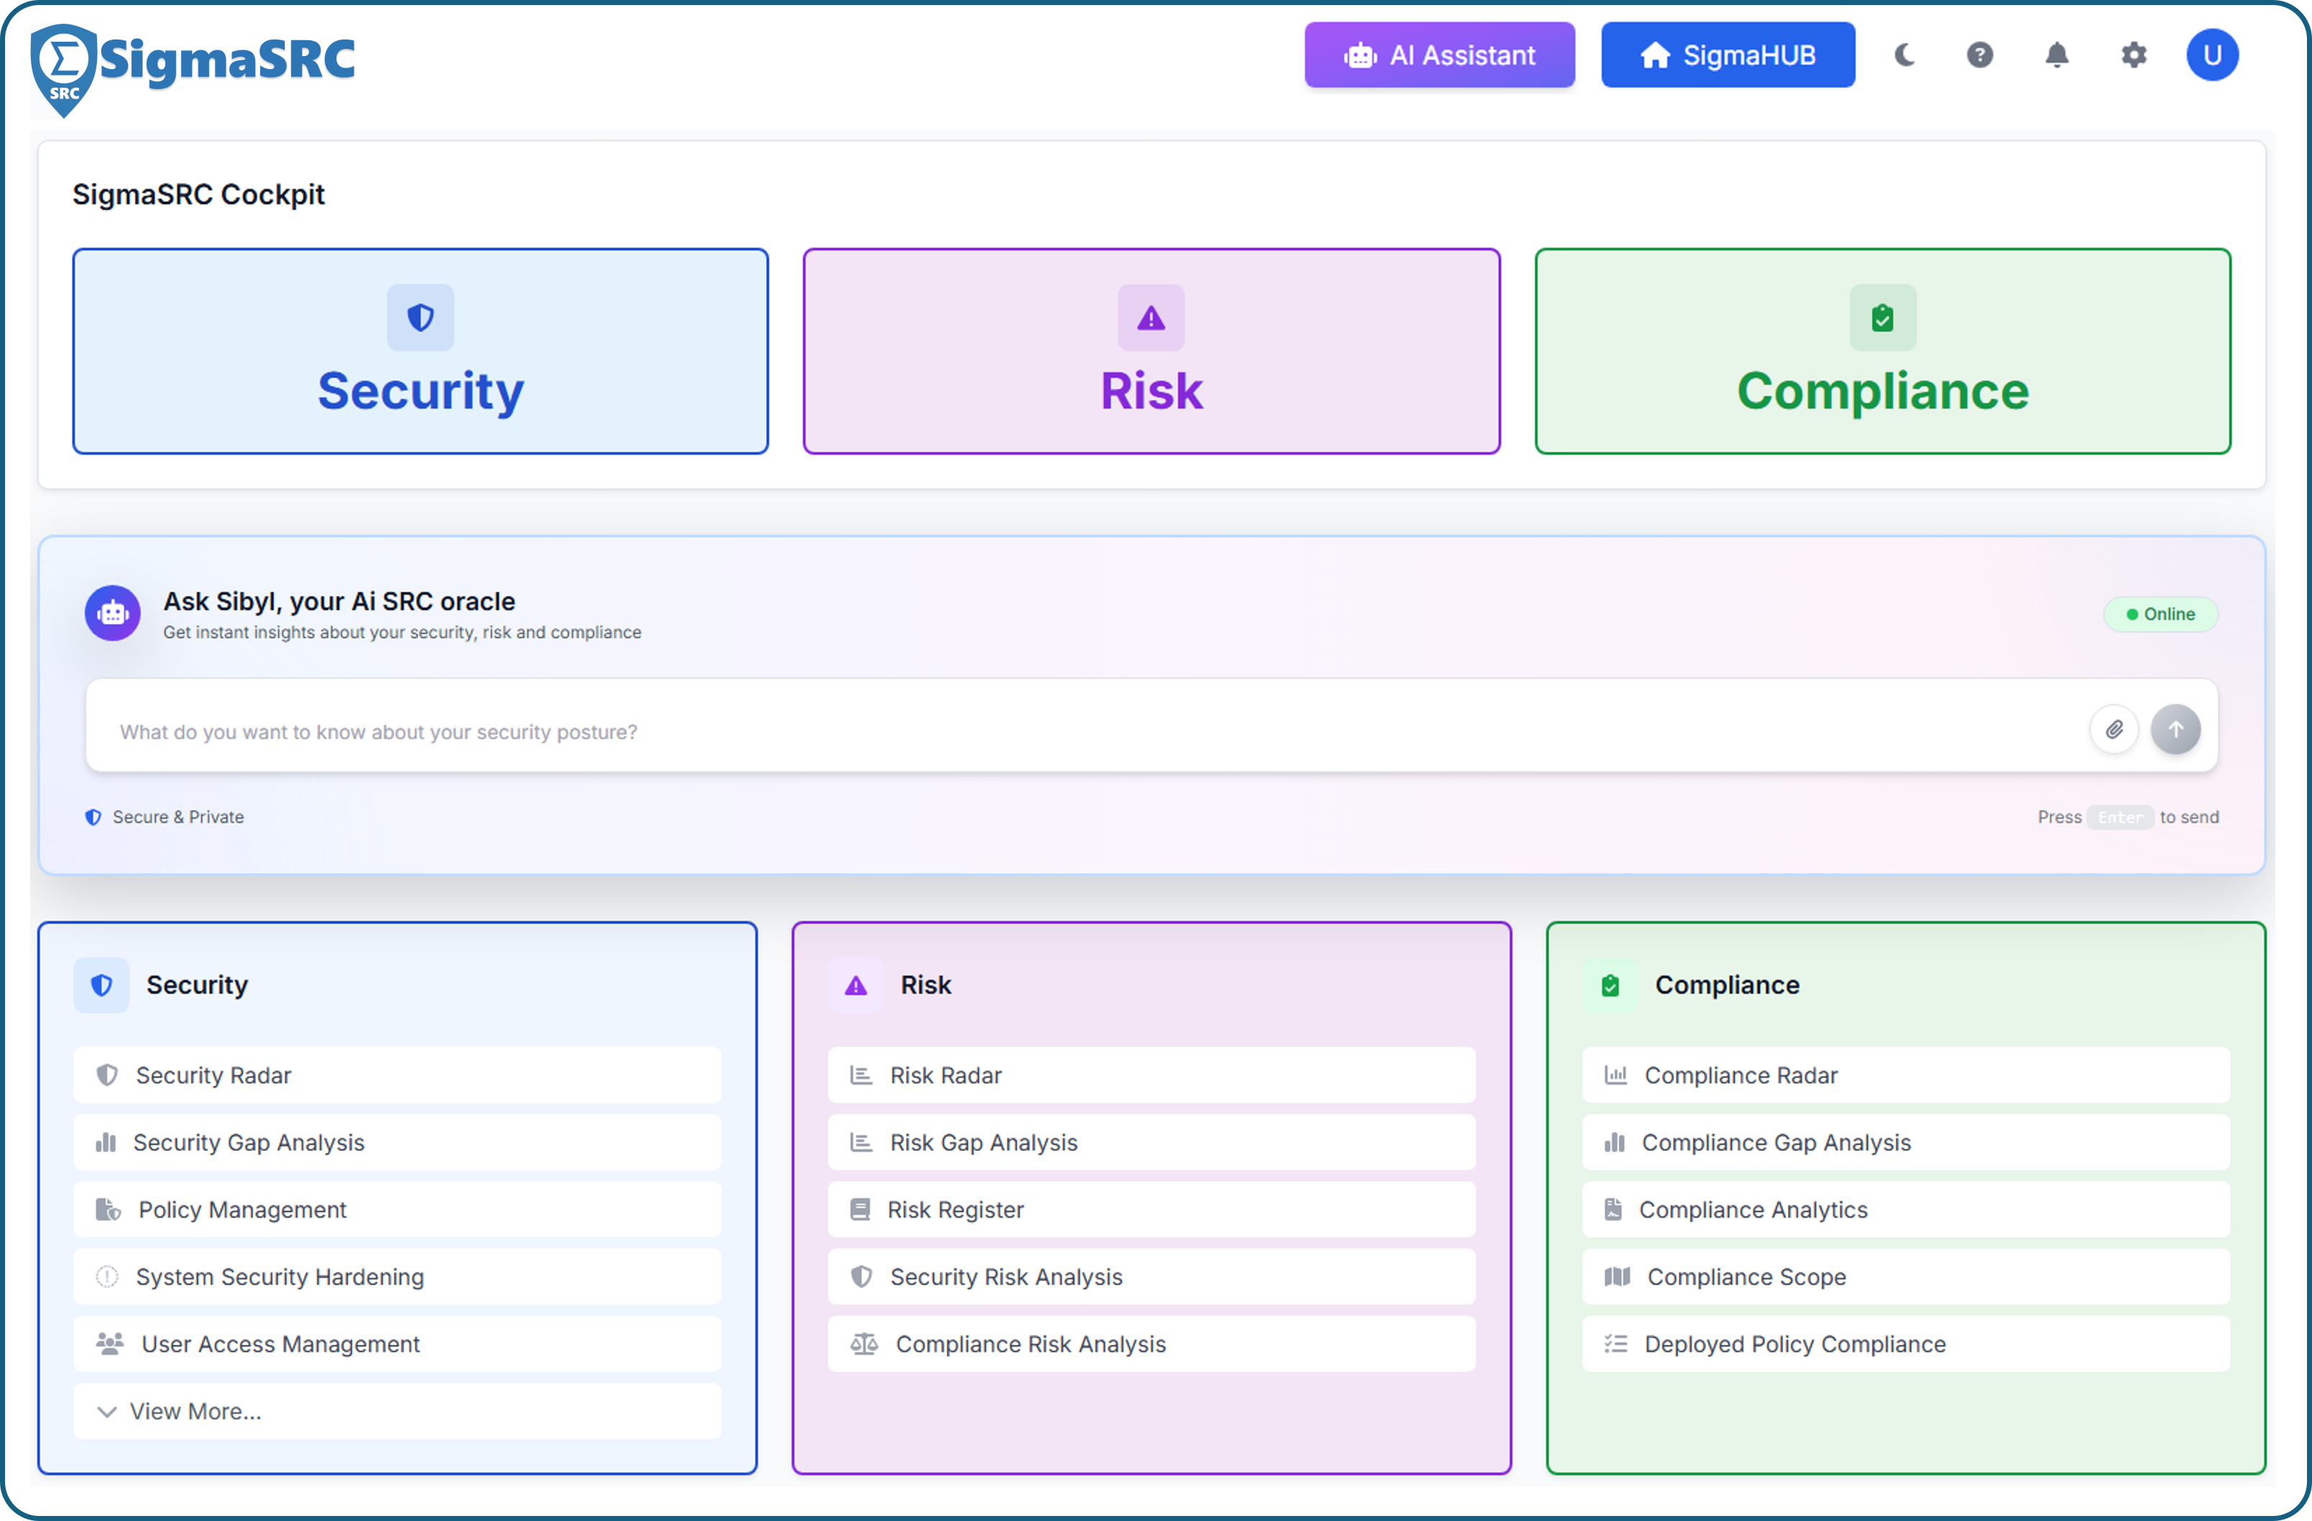Open Risk Radar
The height and width of the screenshot is (1521, 2312).
click(1151, 1075)
